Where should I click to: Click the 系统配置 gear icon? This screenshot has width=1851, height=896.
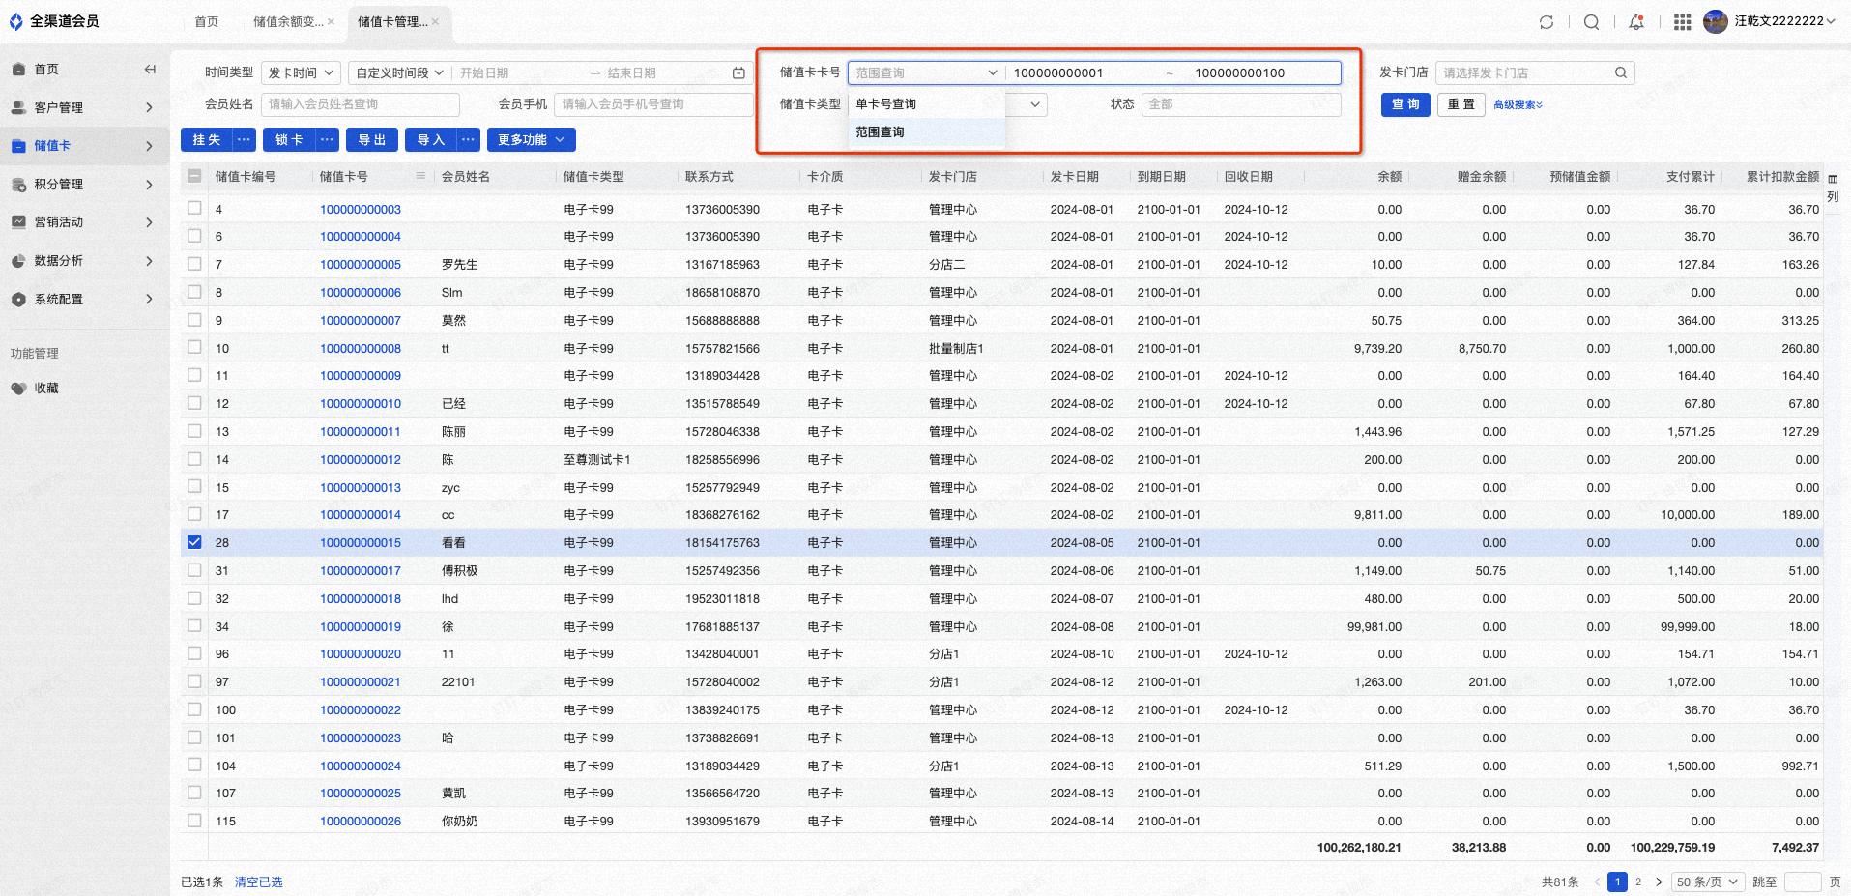pos(18,300)
